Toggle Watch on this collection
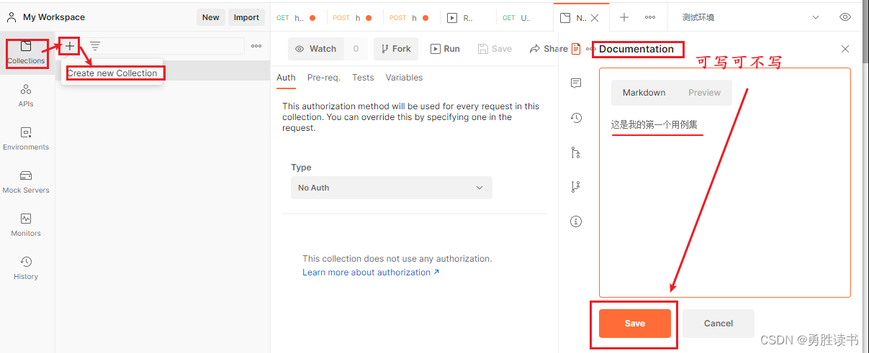Image resolution: width=869 pixels, height=353 pixels. [315, 49]
